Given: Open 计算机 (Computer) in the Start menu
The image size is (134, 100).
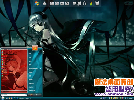Looking at the screenshot, I should (31, 72).
